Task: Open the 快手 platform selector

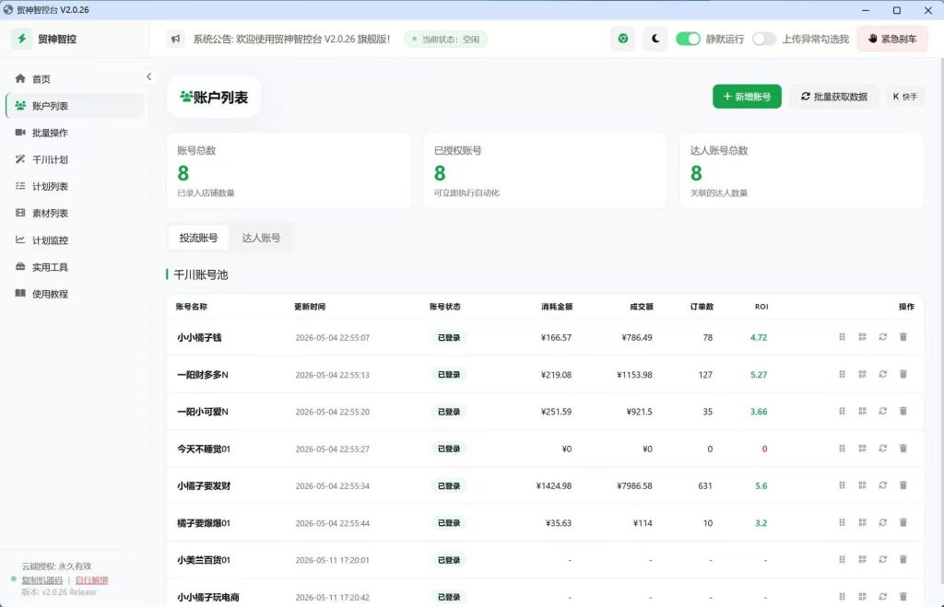Action: (905, 97)
